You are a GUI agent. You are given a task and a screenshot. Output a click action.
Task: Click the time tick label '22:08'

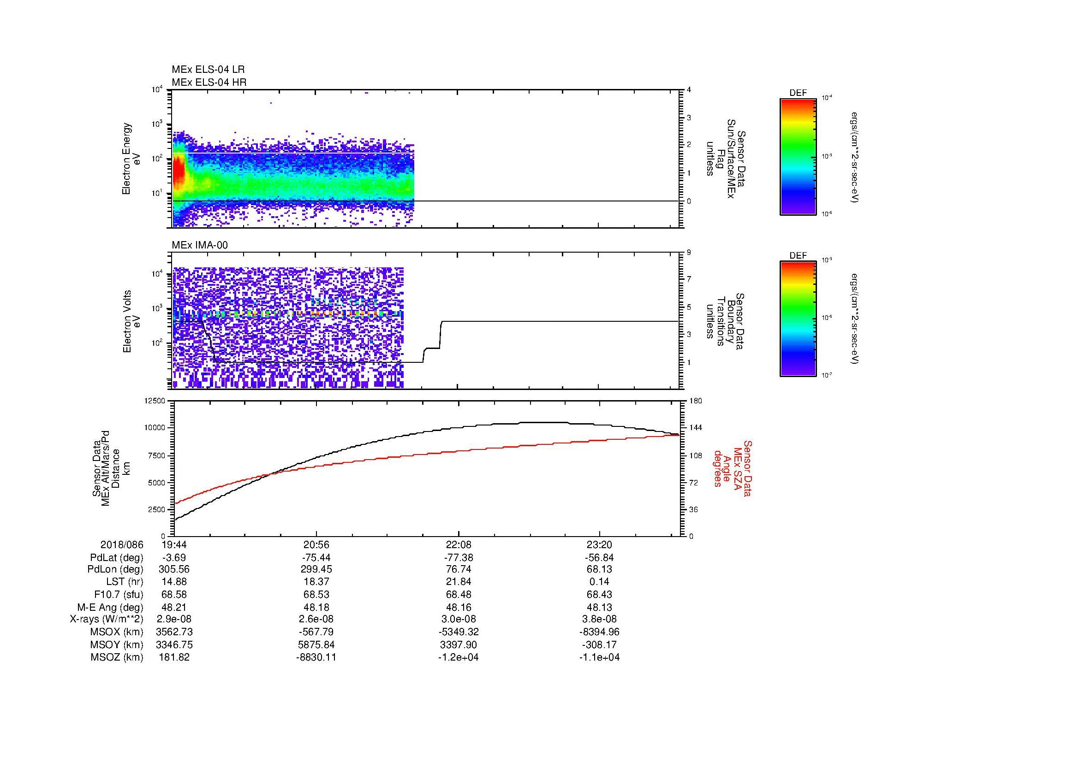tap(458, 544)
